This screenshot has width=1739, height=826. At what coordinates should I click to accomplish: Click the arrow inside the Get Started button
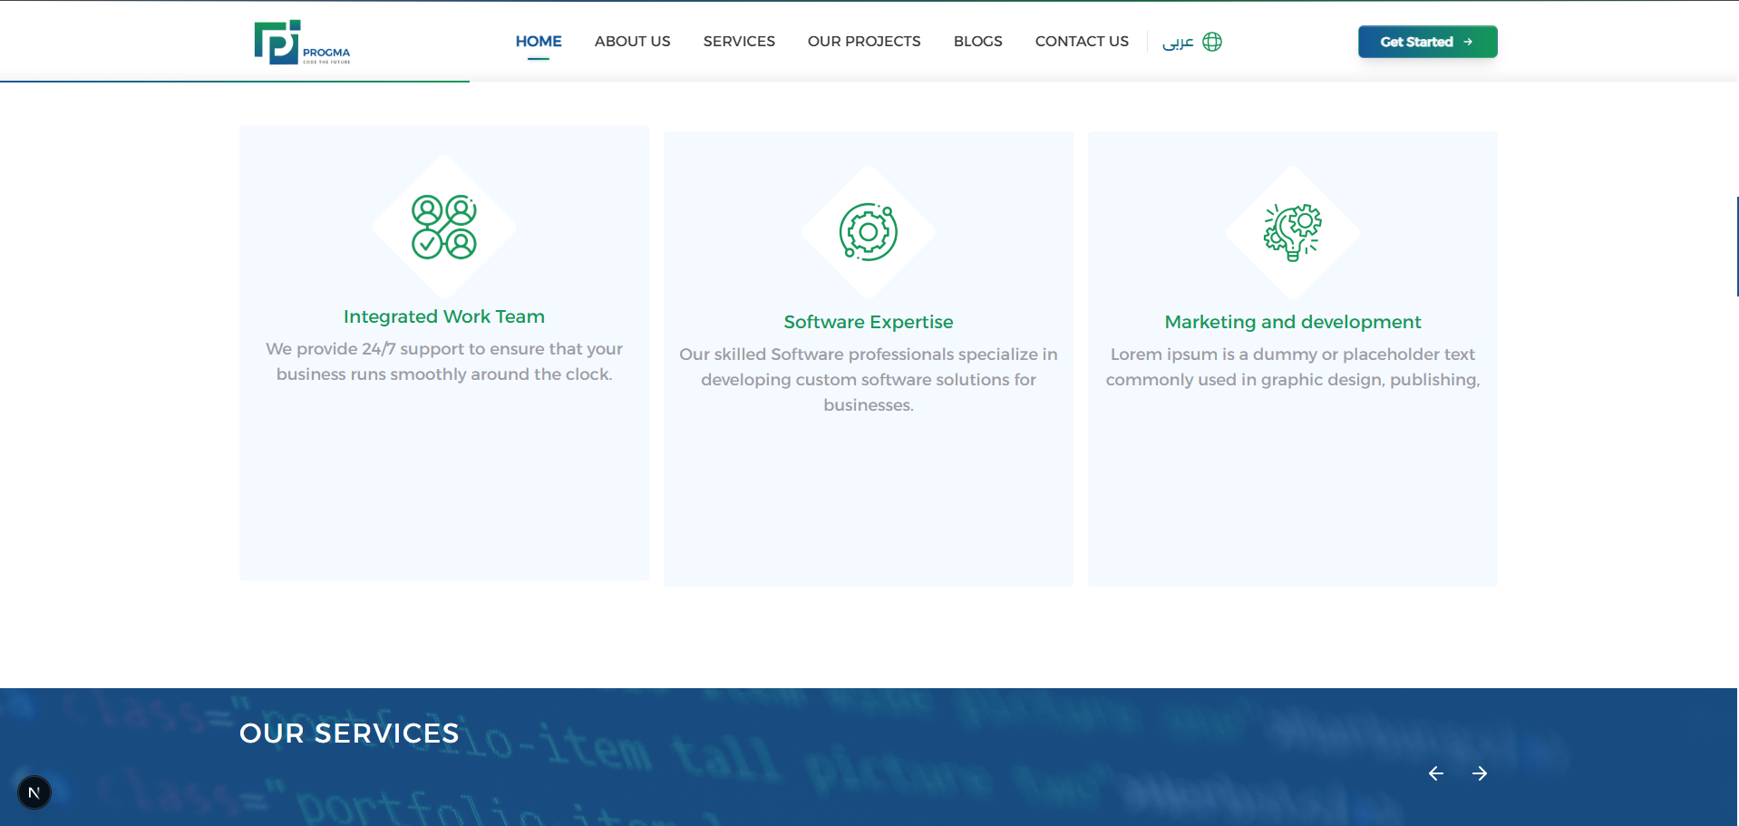1469,42
